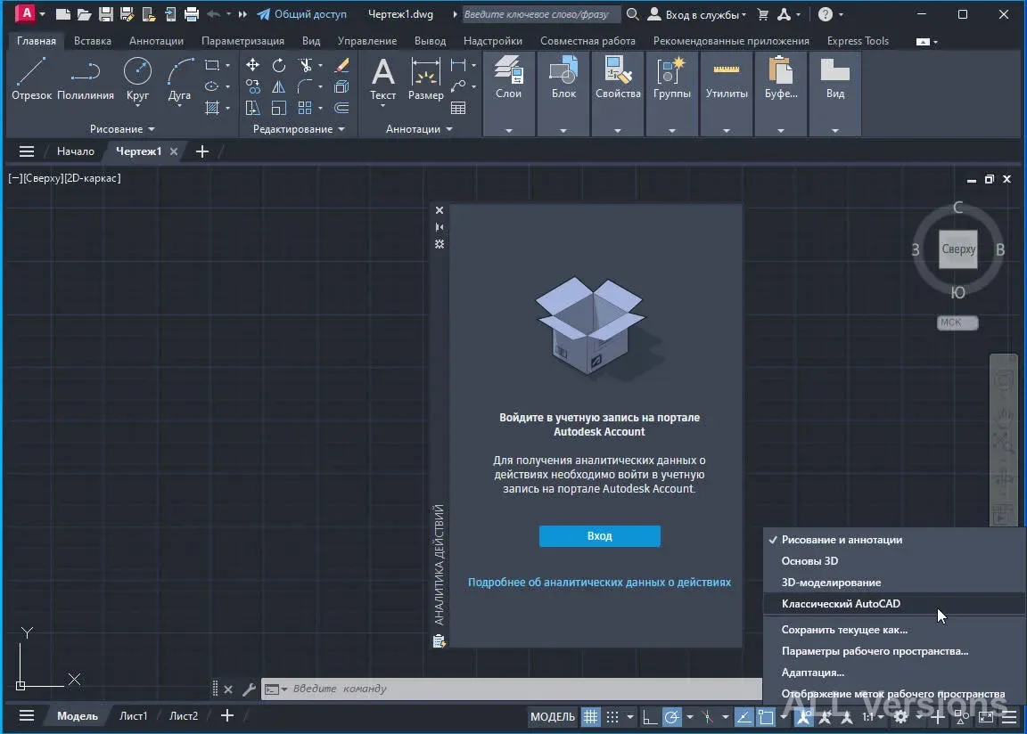Click the Ellipse tool icon
1027x734 pixels.
coord(211,86)
